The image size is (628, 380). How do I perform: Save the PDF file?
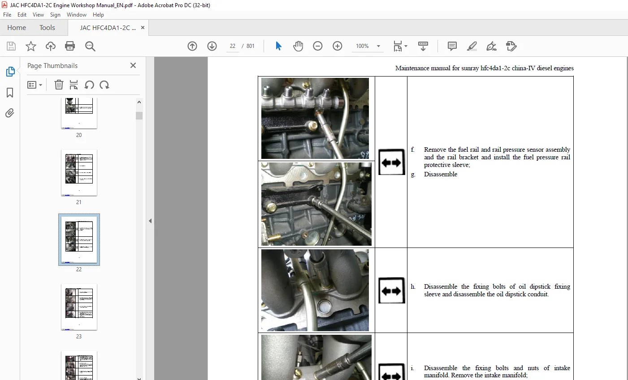click(x=11, y=46)
